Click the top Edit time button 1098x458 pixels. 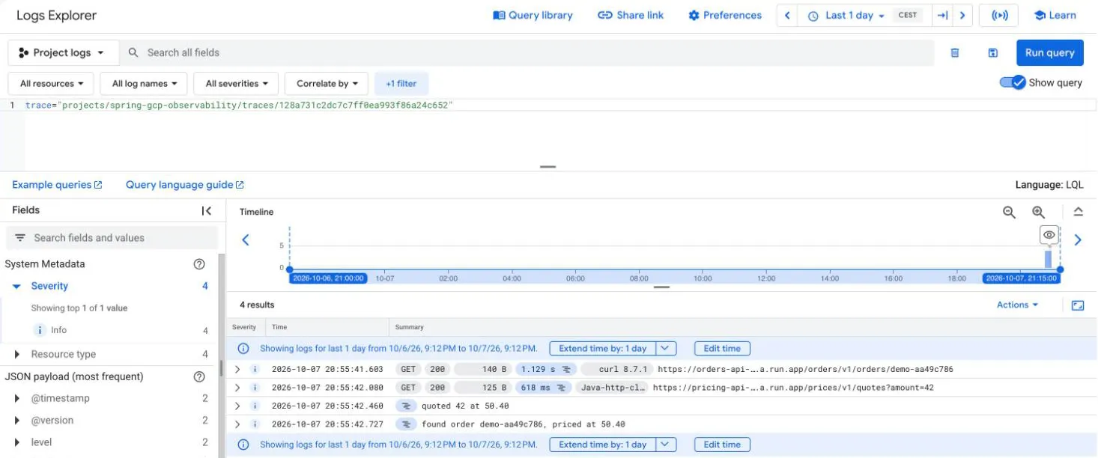tap(722, 349)
